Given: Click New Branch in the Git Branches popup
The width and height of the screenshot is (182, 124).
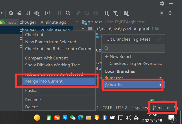Looking at the screenshot, I should coord(133,56).
